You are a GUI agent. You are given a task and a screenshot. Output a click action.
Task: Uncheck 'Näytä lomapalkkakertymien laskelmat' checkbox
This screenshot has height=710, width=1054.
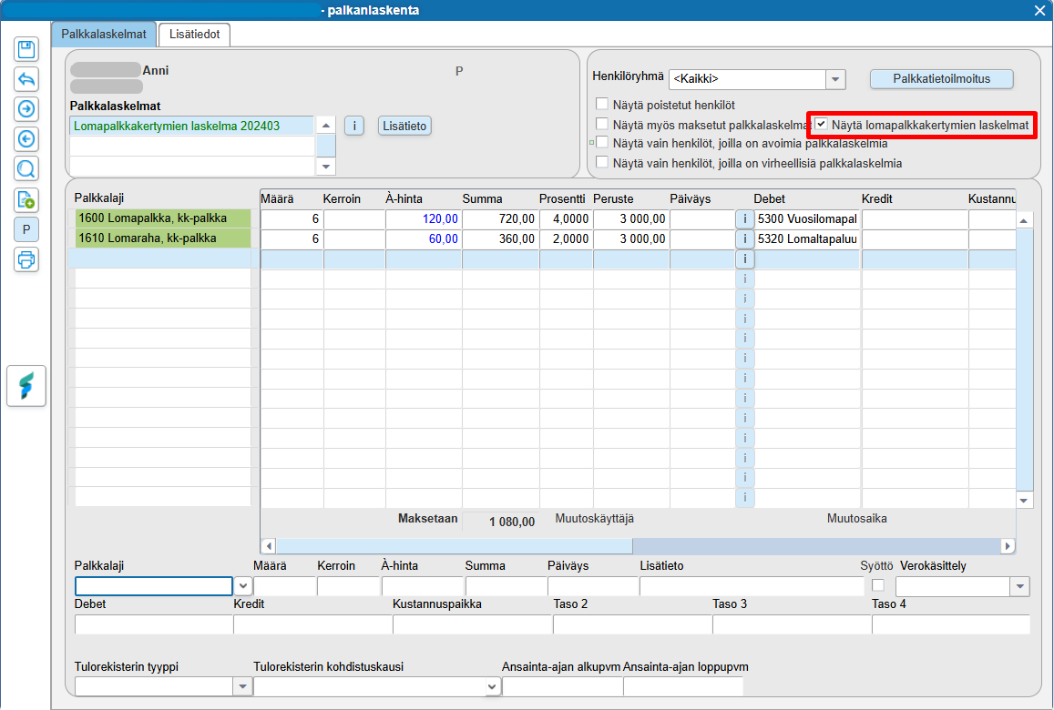pyautogui.click(x=822, y=124)
